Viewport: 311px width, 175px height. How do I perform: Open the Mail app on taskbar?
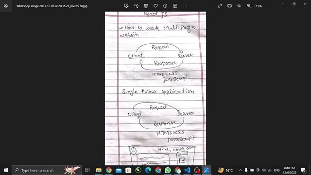coord(119,170)
